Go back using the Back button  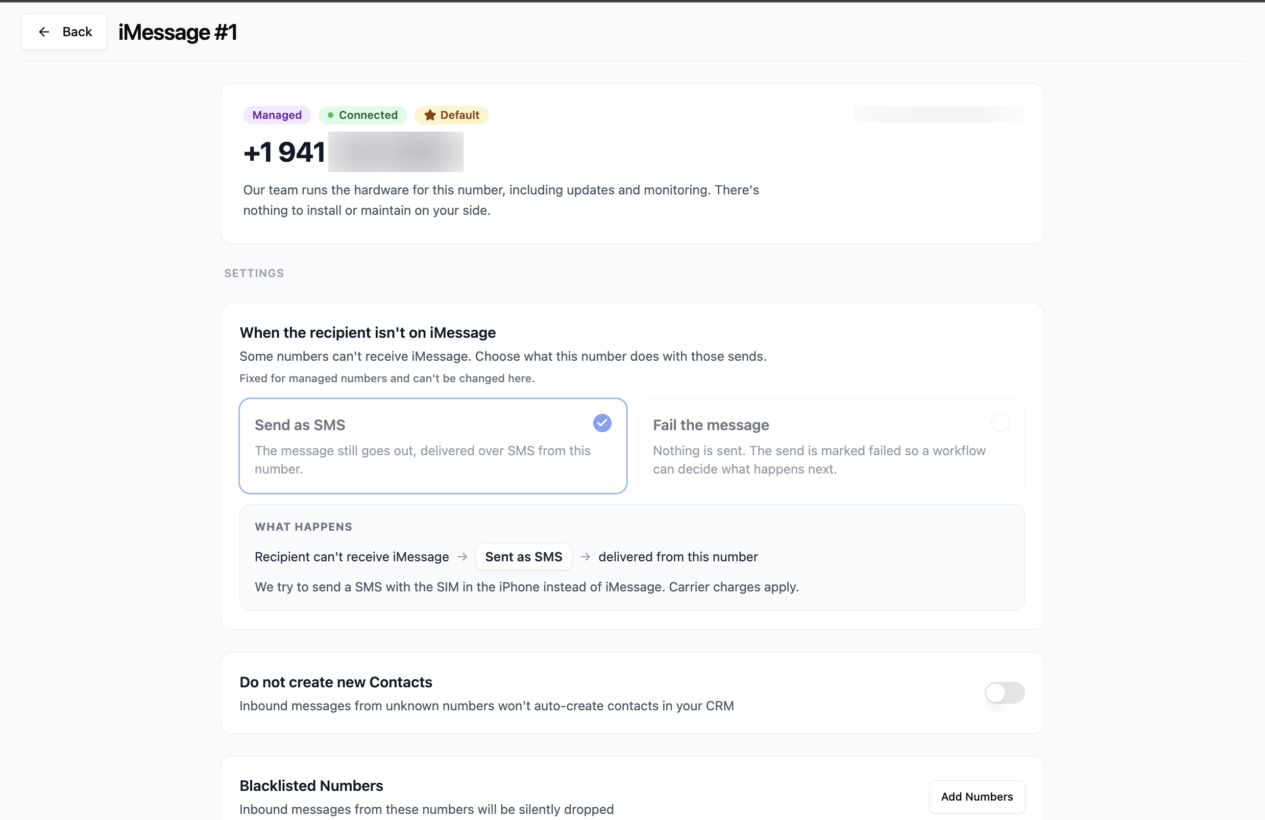click(x=64, y=32)
